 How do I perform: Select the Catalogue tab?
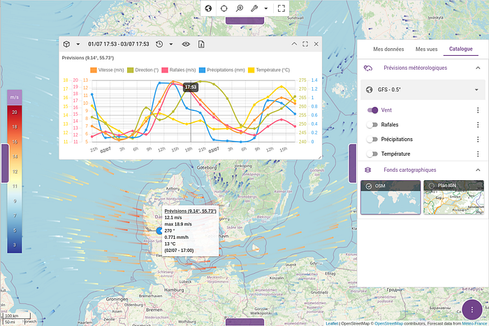tap(460, 49)
